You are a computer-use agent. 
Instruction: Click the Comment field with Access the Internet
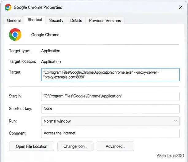[x=110, y=133]
